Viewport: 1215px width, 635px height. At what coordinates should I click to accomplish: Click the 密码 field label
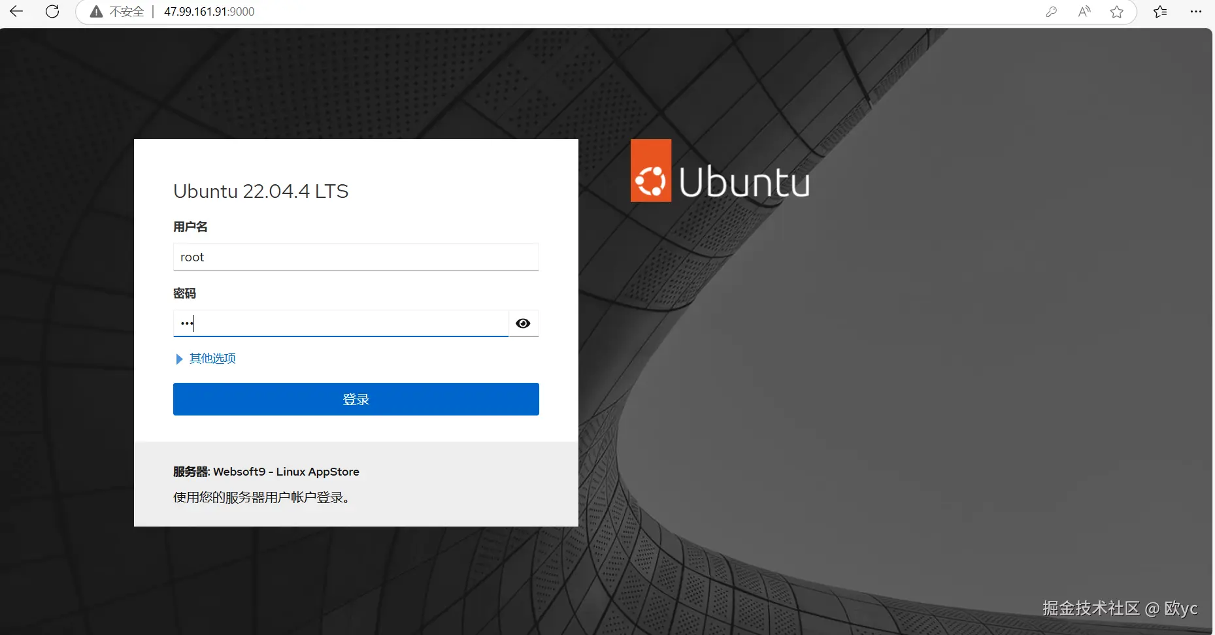[184, 293]
